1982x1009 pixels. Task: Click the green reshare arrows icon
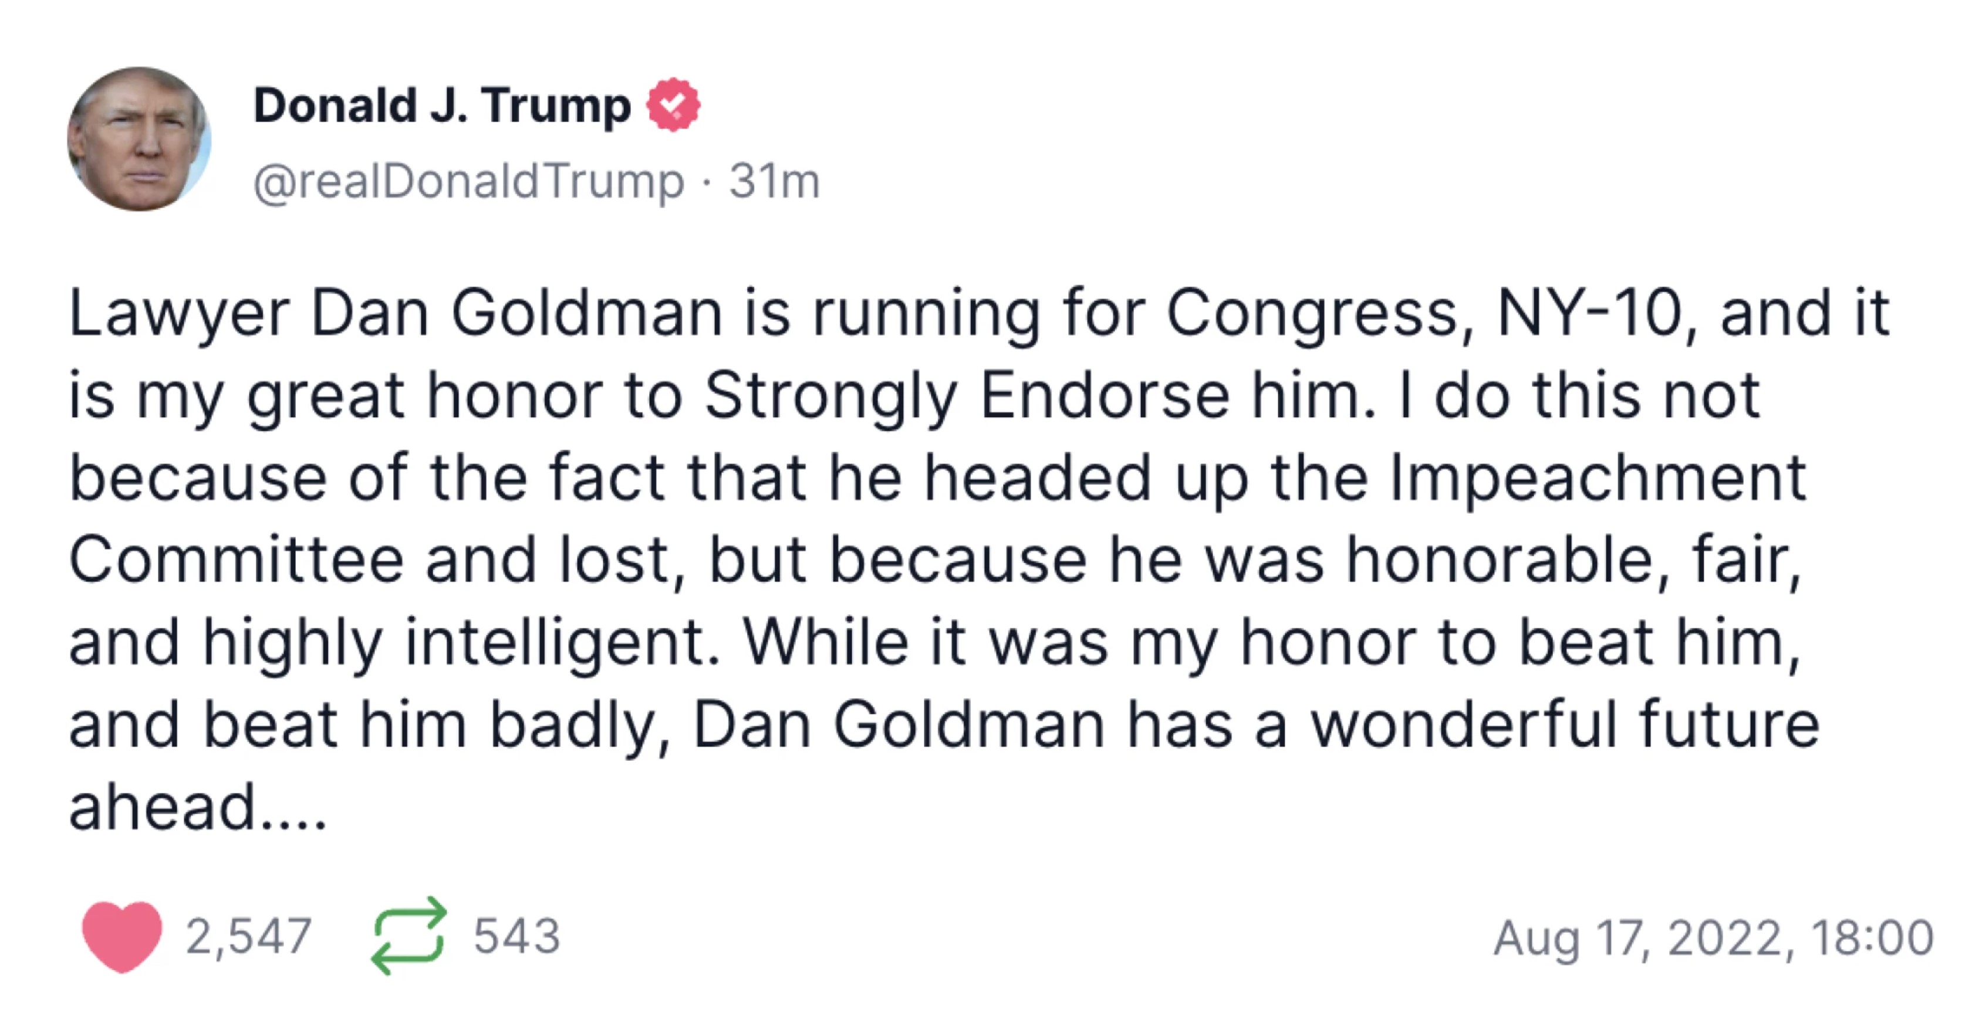(408, 936)
